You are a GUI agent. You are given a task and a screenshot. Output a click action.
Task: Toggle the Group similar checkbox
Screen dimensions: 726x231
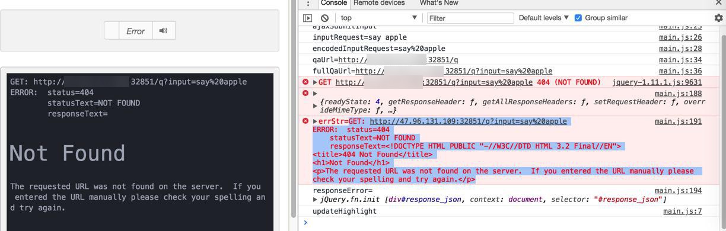578,18
